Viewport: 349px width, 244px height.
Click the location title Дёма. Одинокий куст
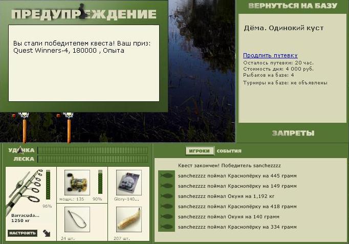tap(284, 28)
